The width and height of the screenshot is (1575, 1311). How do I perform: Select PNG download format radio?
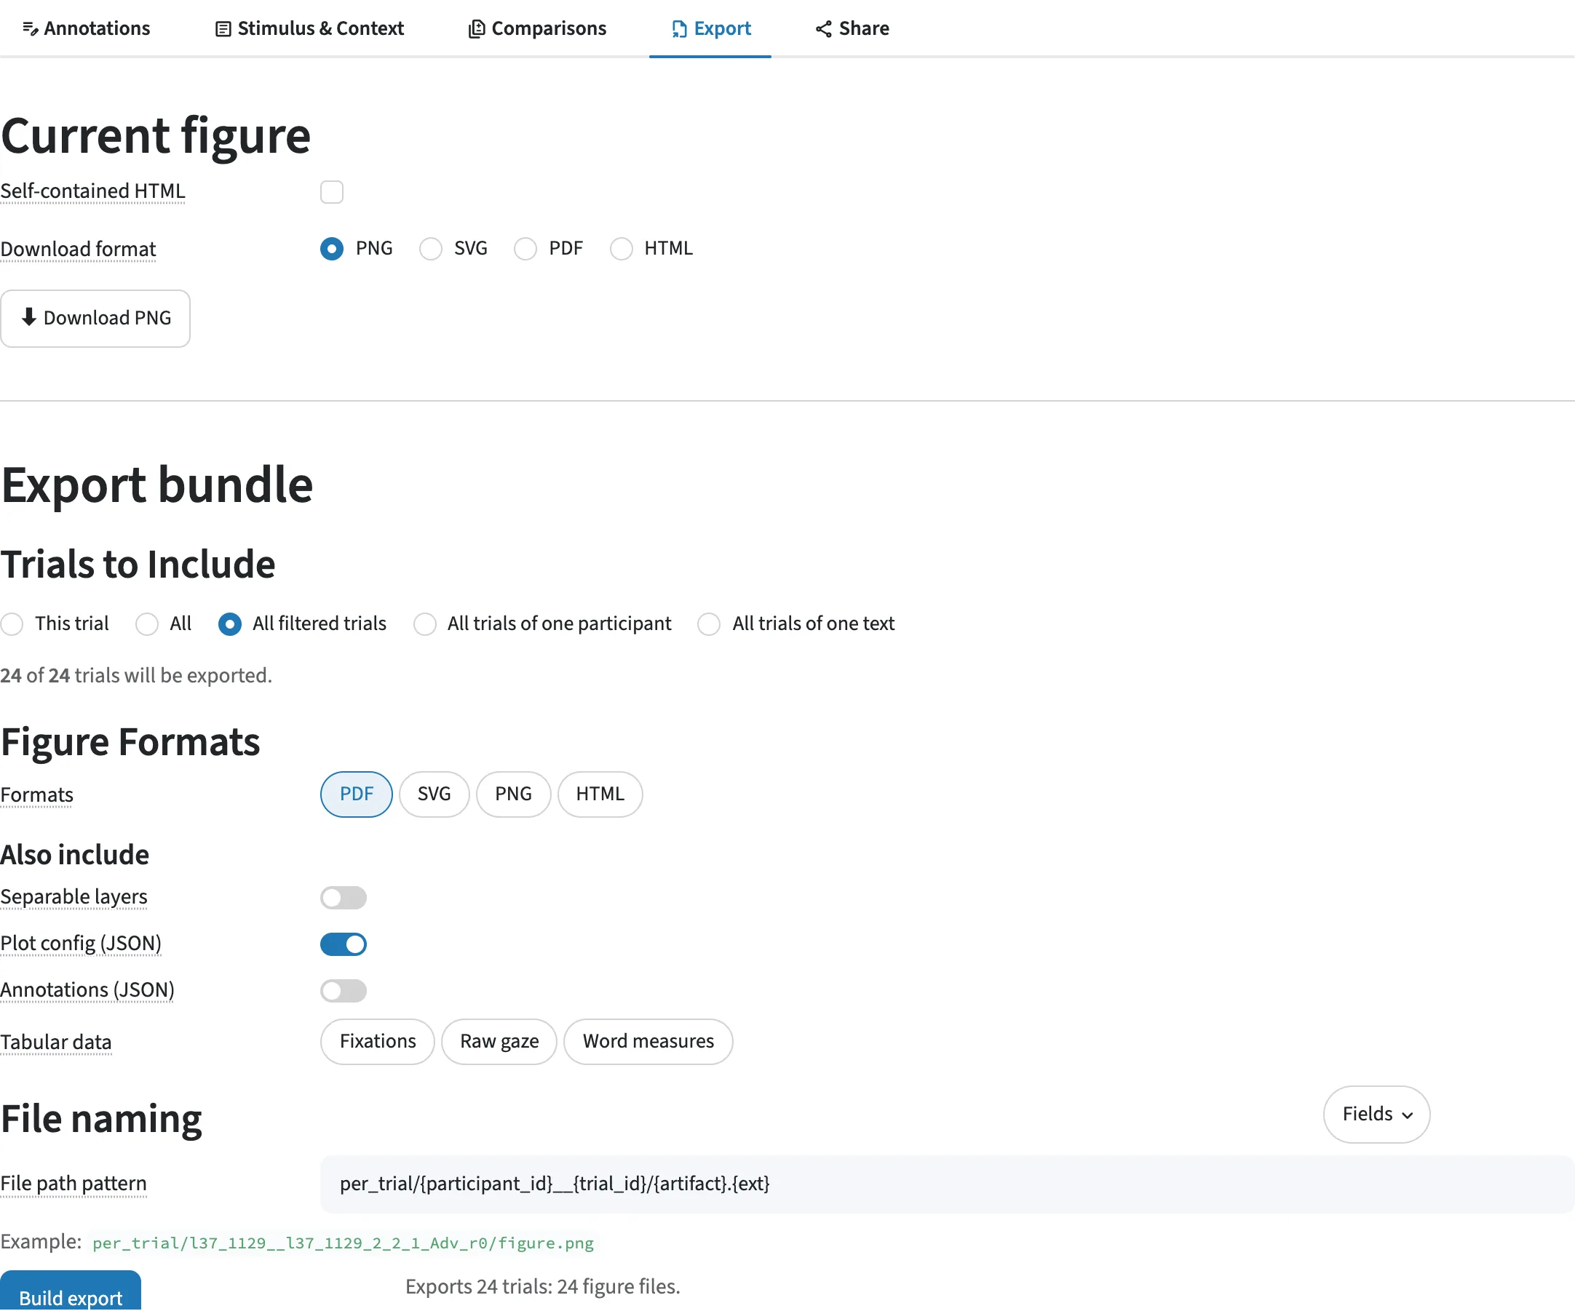[331, 248]
